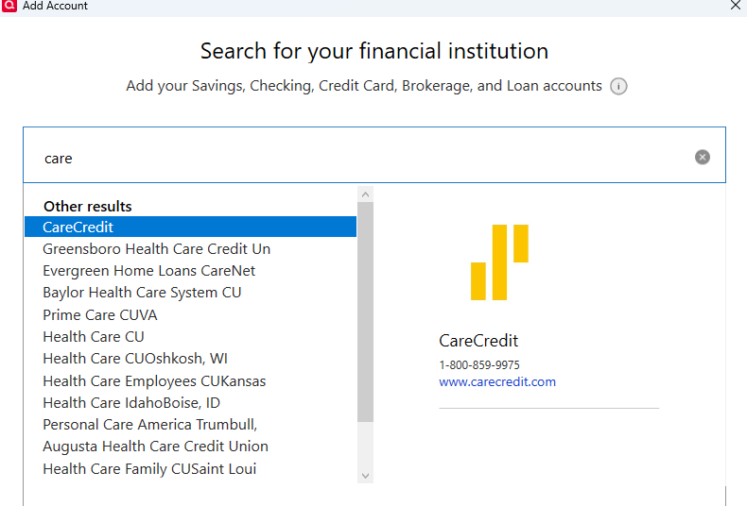The width and height of the screenshot is (747, 506).
Task: Open the www.carecredit.com link
Action: (x=497, y=382)
